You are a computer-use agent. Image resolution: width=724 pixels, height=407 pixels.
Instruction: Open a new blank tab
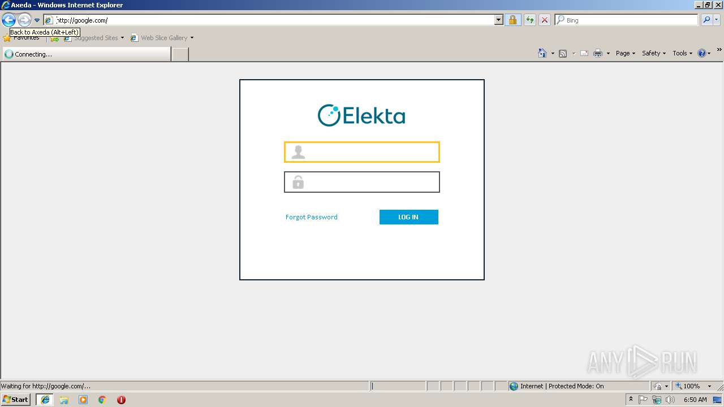180,54
